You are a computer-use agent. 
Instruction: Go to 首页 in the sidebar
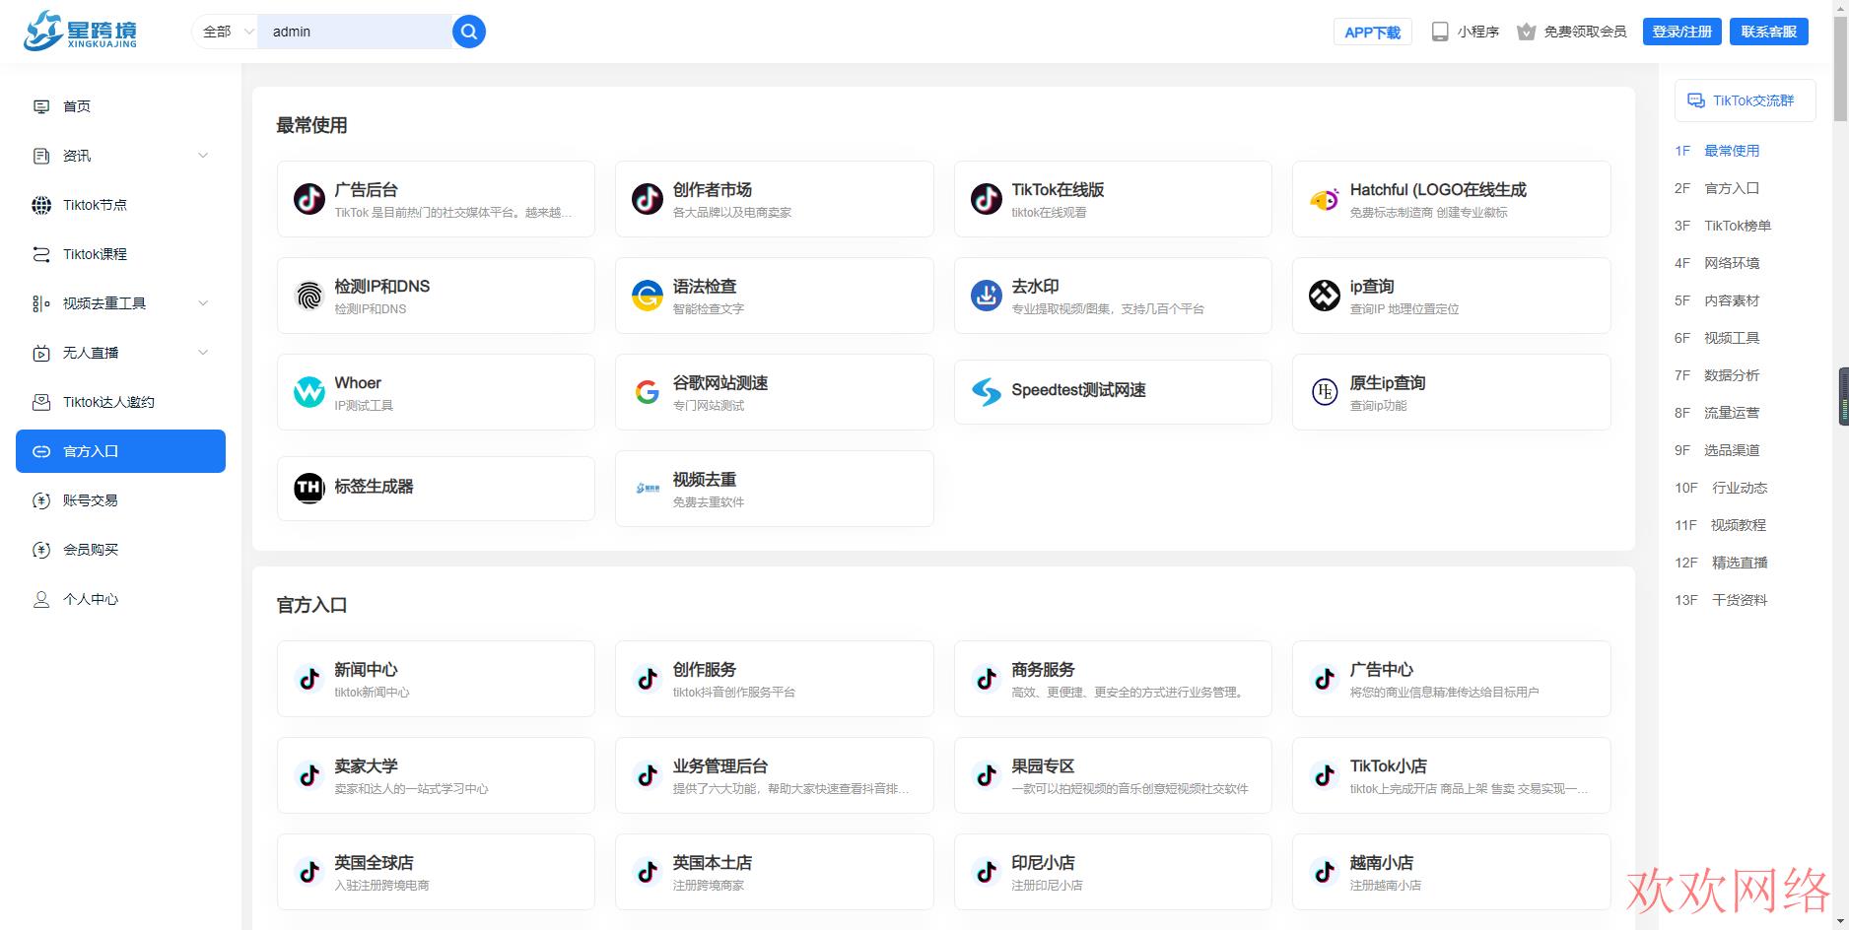click(x=120, y=106)
